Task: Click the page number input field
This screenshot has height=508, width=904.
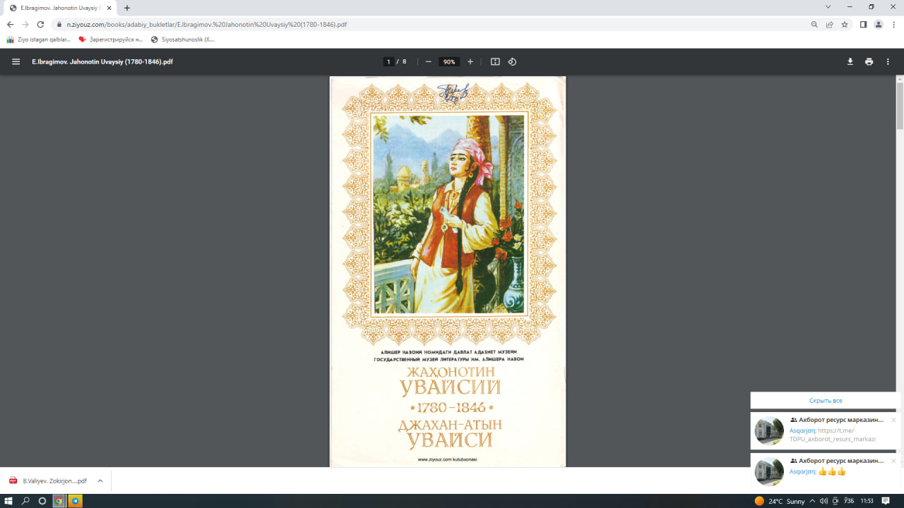Action: click(x=388, y=61)
